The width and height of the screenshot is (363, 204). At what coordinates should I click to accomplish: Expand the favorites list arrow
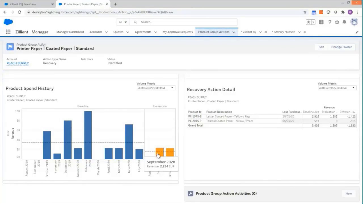click(x=313, y=22)
